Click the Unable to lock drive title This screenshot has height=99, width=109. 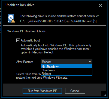(x=20, y=5)
